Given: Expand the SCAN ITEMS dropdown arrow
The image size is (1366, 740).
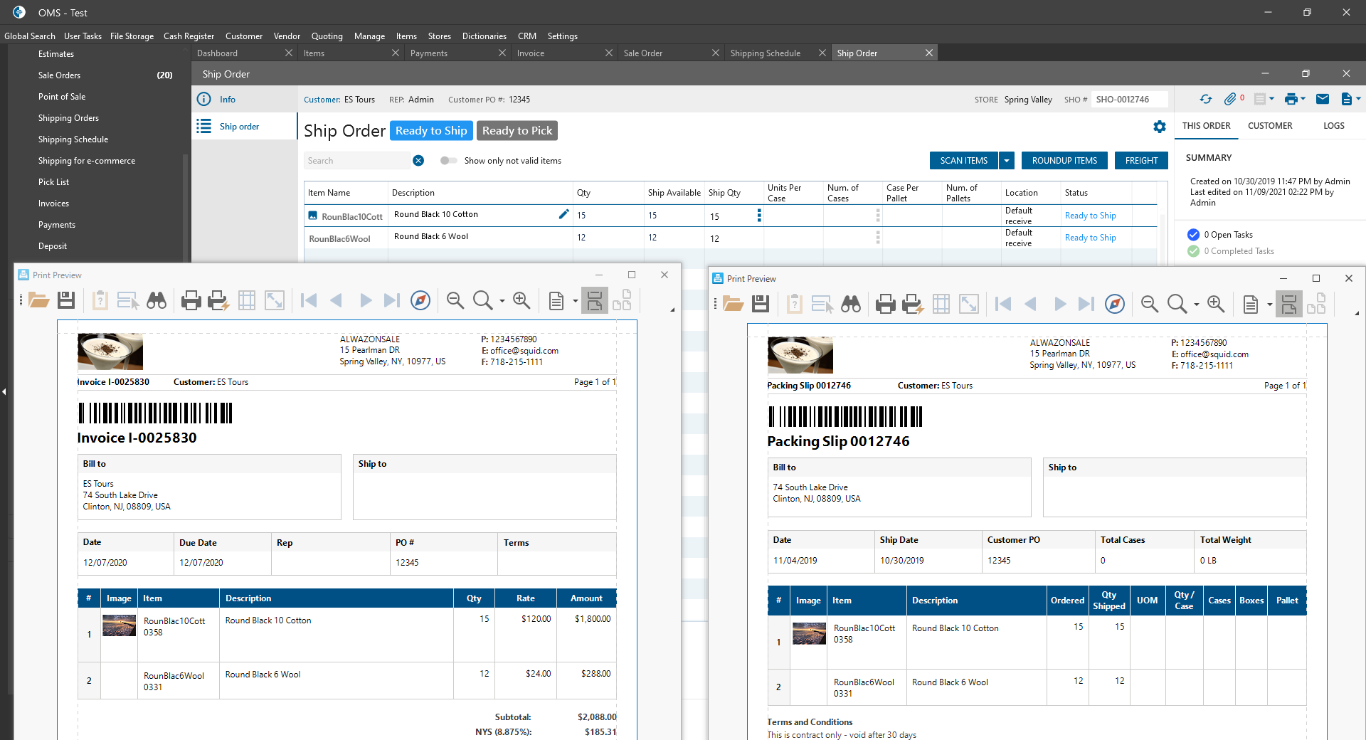Looking at the screenshot, I should 1007,161.
